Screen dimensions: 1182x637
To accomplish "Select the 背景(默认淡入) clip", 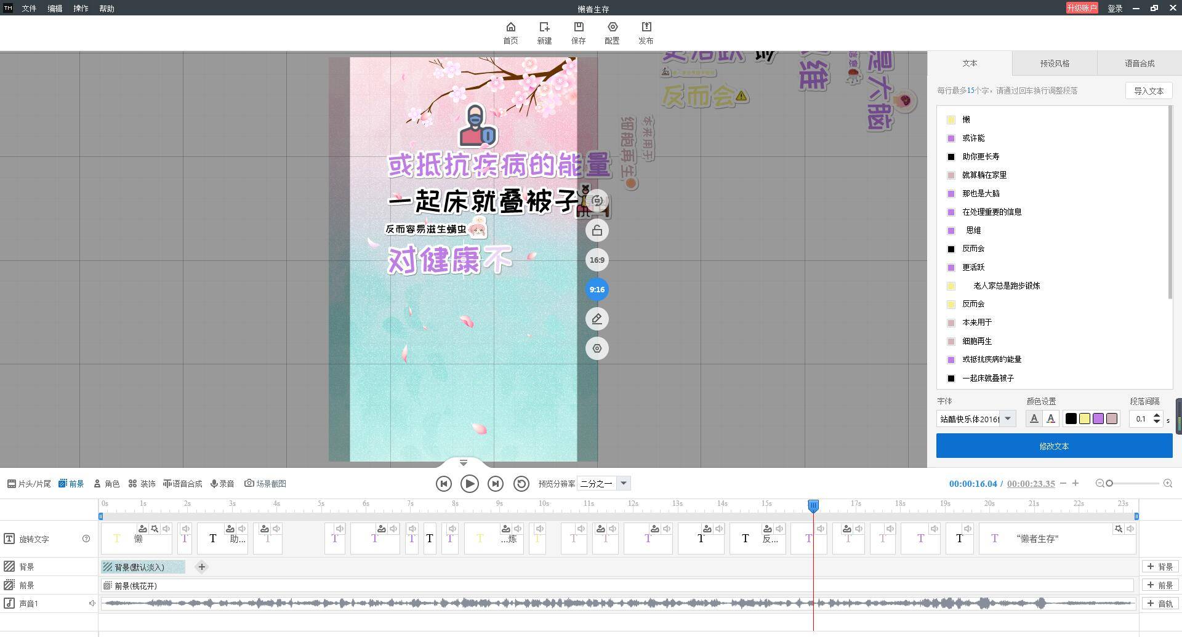I will pyautogui.click(x=143, y=567).
